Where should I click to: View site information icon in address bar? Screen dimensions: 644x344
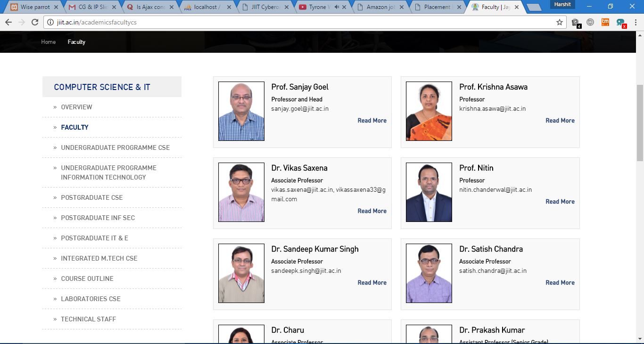[50, 22]
